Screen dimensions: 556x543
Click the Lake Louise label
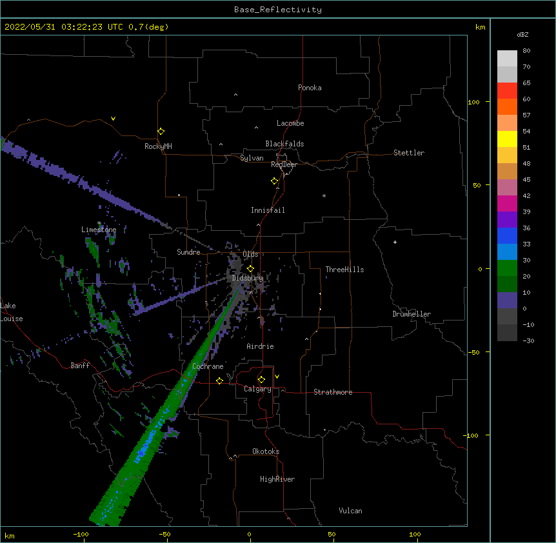(12, 312)
